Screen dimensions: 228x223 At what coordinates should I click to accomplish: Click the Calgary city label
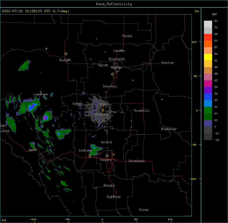[x=106, y=160]
